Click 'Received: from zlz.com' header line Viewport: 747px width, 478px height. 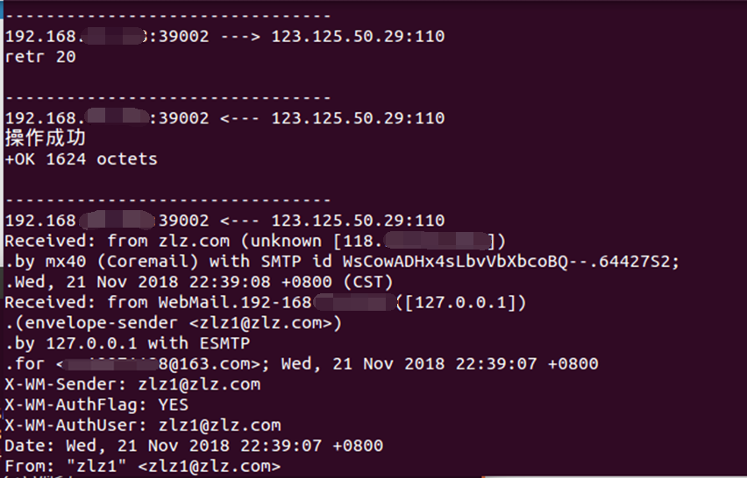pos(255,241)
